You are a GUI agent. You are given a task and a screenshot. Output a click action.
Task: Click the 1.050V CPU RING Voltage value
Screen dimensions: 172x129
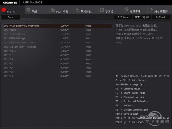64,38
